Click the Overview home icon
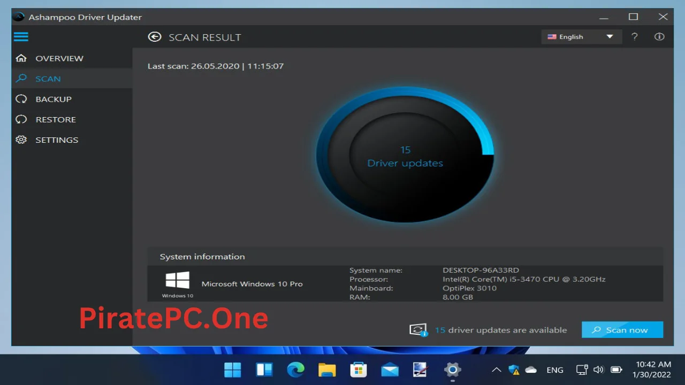The height and width of the screenshot is (385, 685). (21, 58)
